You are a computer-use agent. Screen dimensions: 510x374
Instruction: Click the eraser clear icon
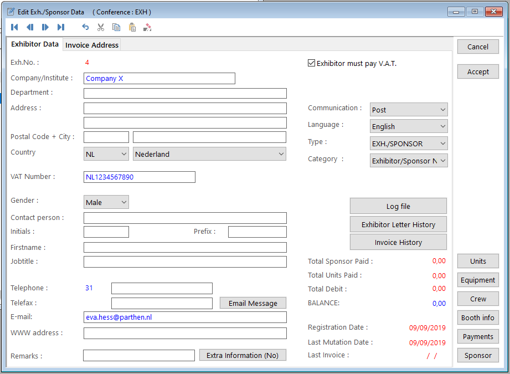point(147,27)
